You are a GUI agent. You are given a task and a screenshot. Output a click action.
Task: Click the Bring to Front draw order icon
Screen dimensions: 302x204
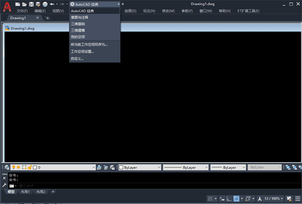click(x=288, y=167)
